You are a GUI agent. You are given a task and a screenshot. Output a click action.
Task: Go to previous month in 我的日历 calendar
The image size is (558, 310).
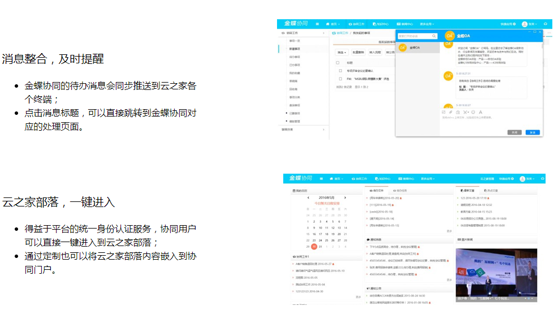(x=308, y=197)
